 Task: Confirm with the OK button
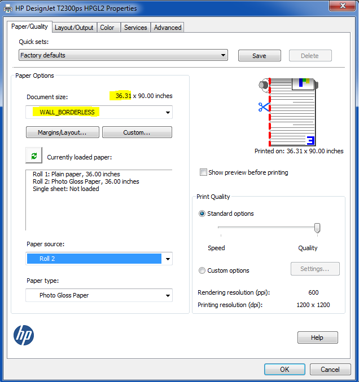[284, 370]
